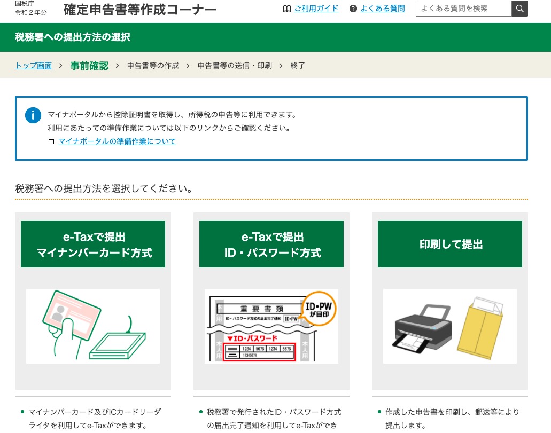Click the 税務署への提出方法の選択 page heading
This screenshot has height=433, width=551.
[73, 37]
